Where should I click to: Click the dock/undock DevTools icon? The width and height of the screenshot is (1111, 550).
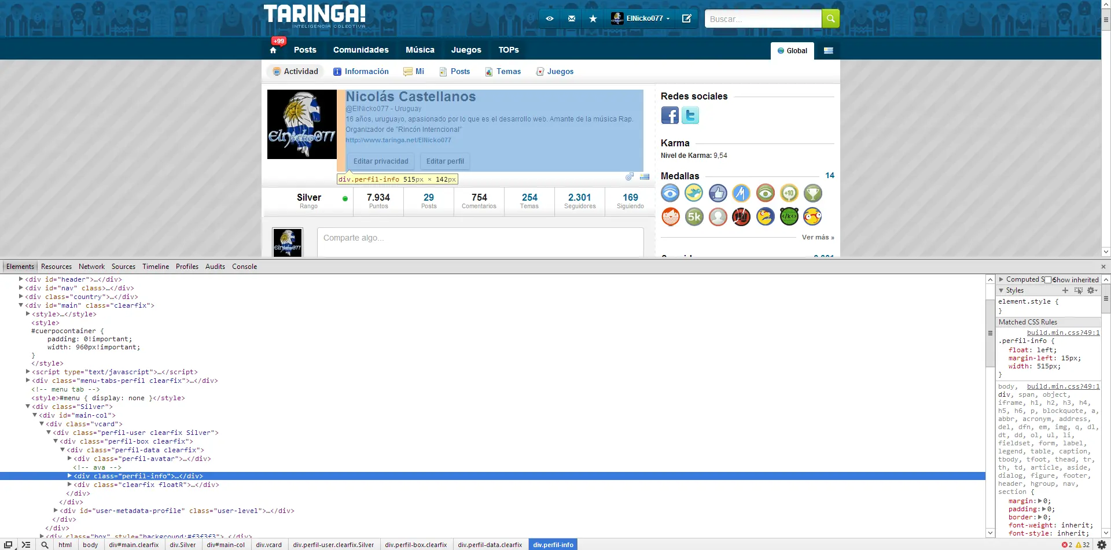coord(9,545)
